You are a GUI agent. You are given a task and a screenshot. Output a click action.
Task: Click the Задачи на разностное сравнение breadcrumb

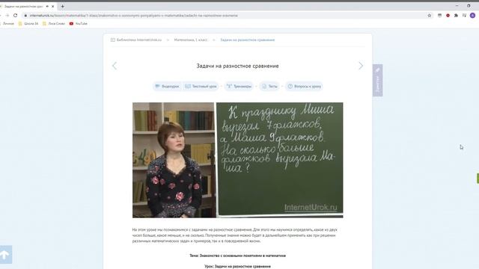248,40
